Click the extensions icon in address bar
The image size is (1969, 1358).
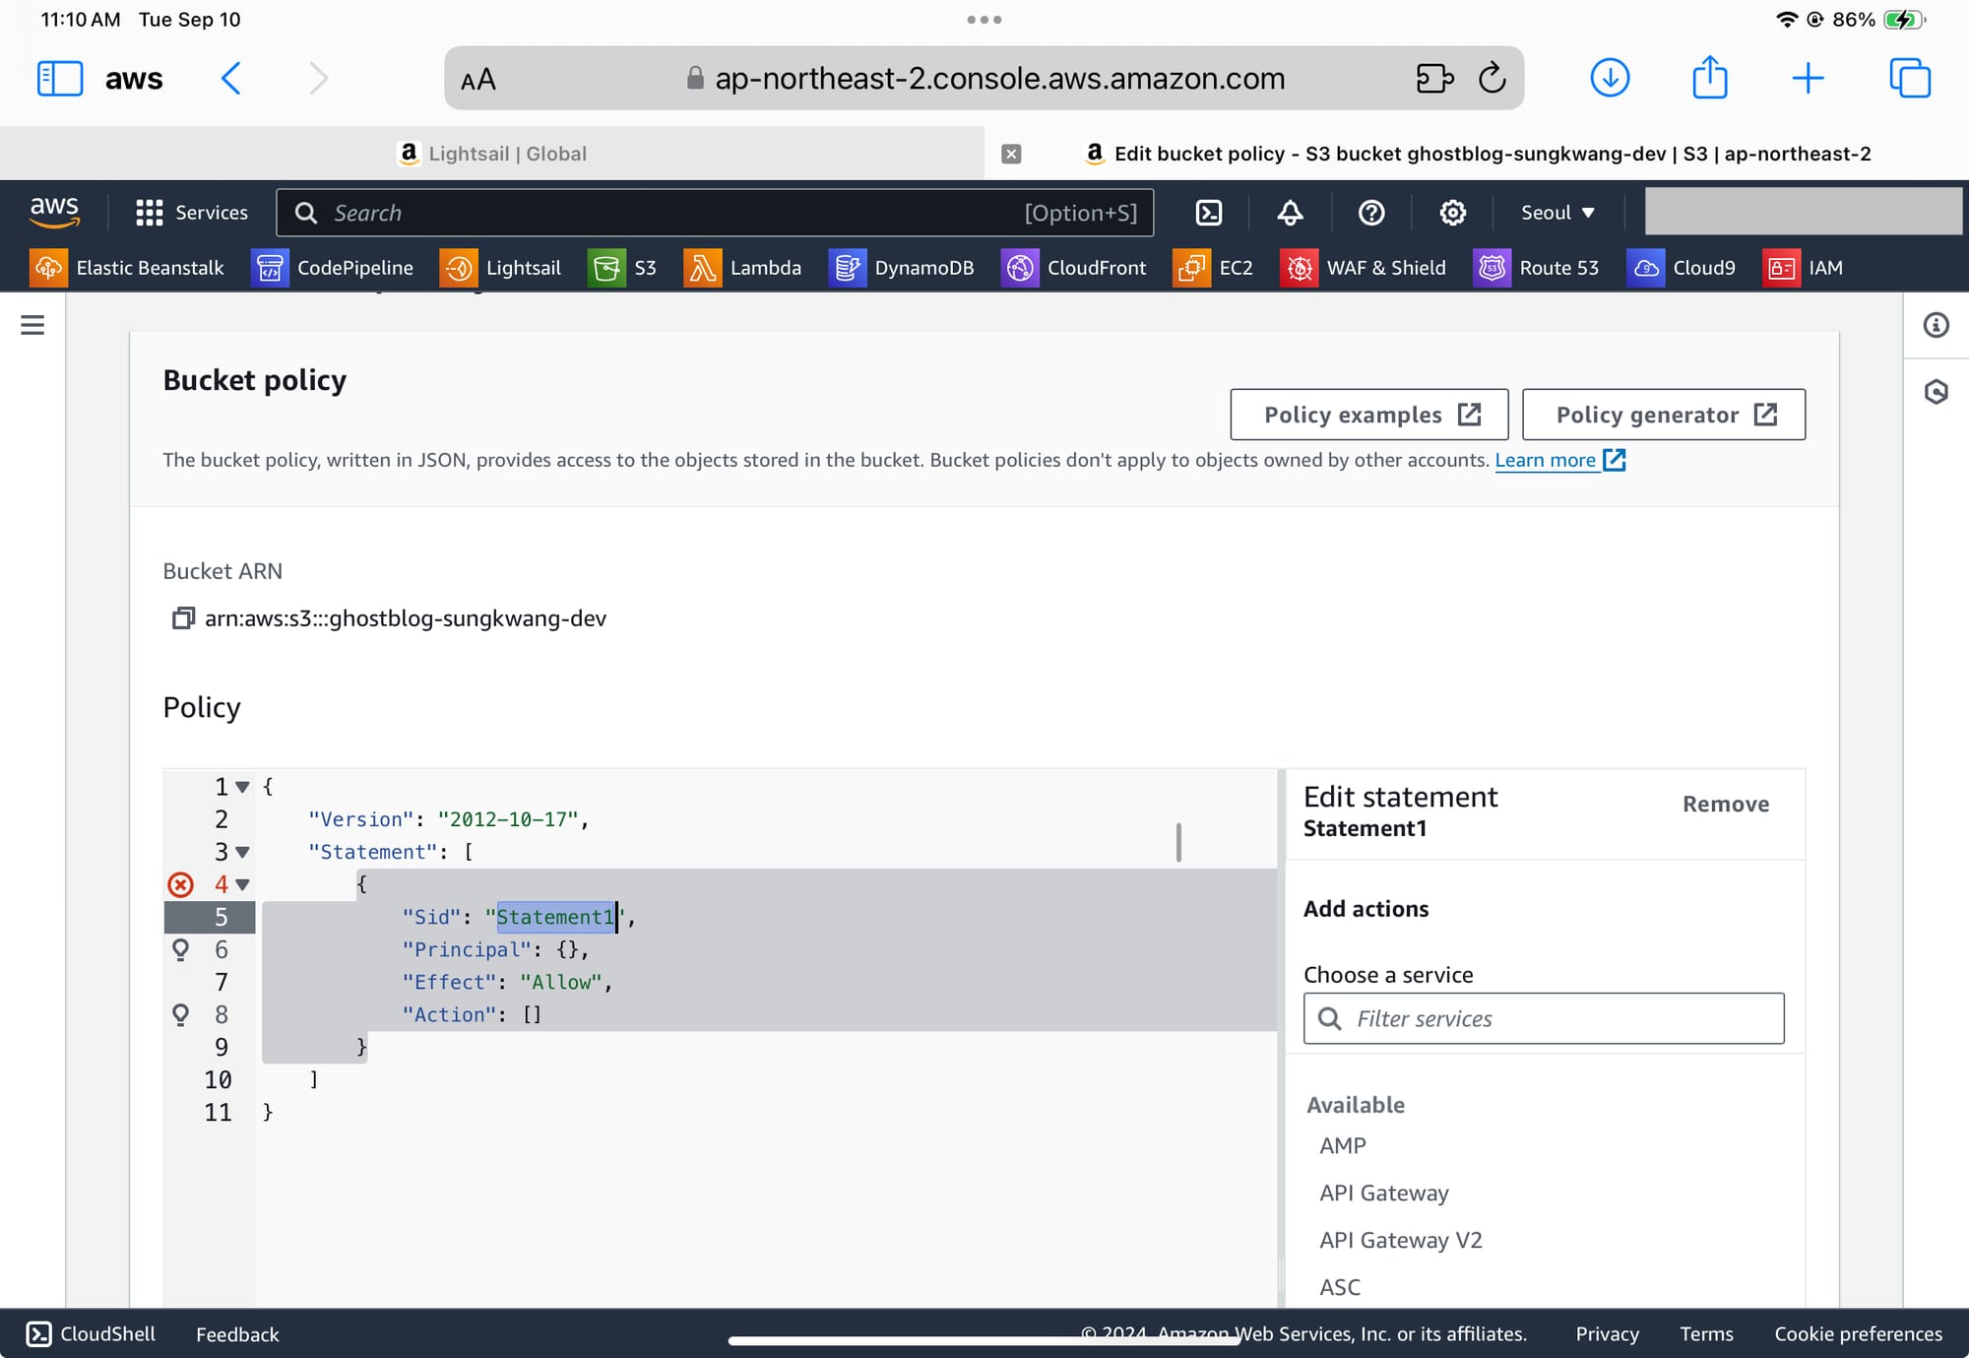[1434, 78]
